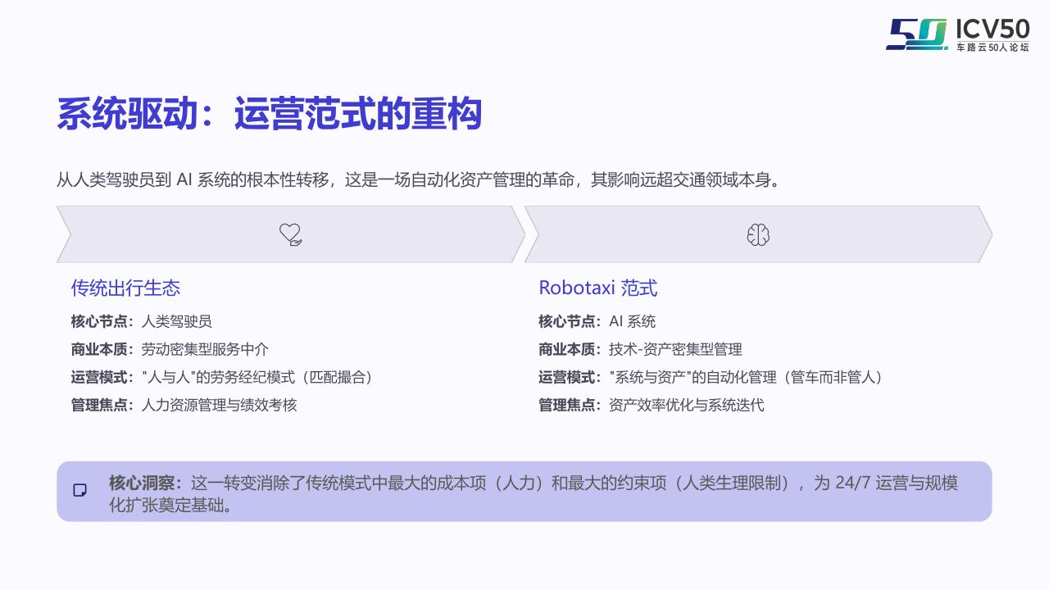Click the note icon beside 核心洞察
1049x590 pixels.
[x=80, y=490]
